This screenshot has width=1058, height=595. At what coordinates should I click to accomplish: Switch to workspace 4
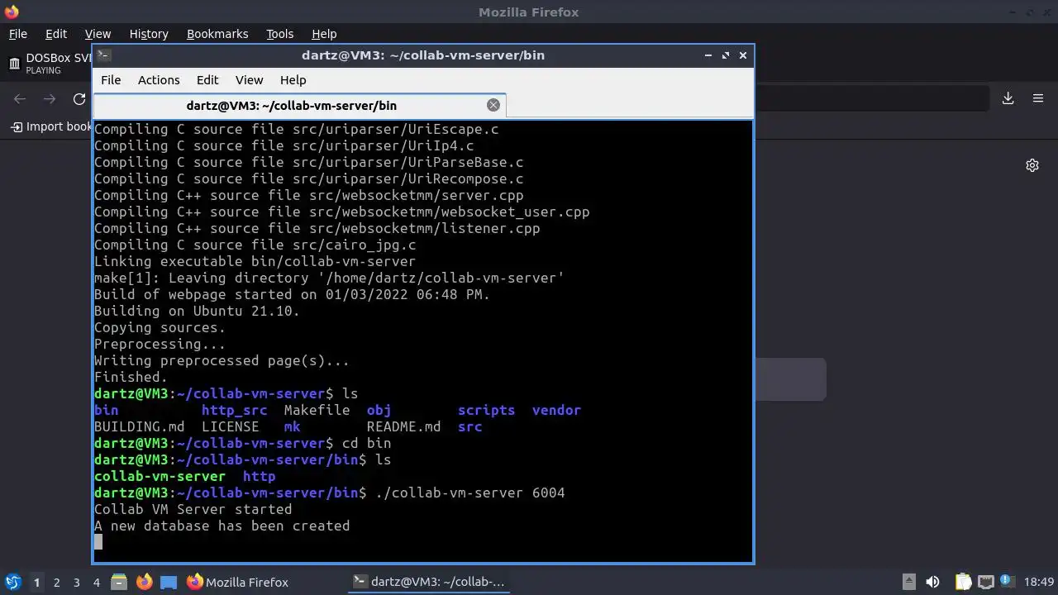point(96,582)
